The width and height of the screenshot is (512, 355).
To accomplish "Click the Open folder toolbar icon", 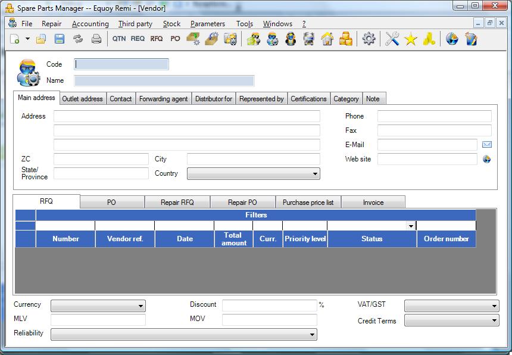I will tap(41, 39).
